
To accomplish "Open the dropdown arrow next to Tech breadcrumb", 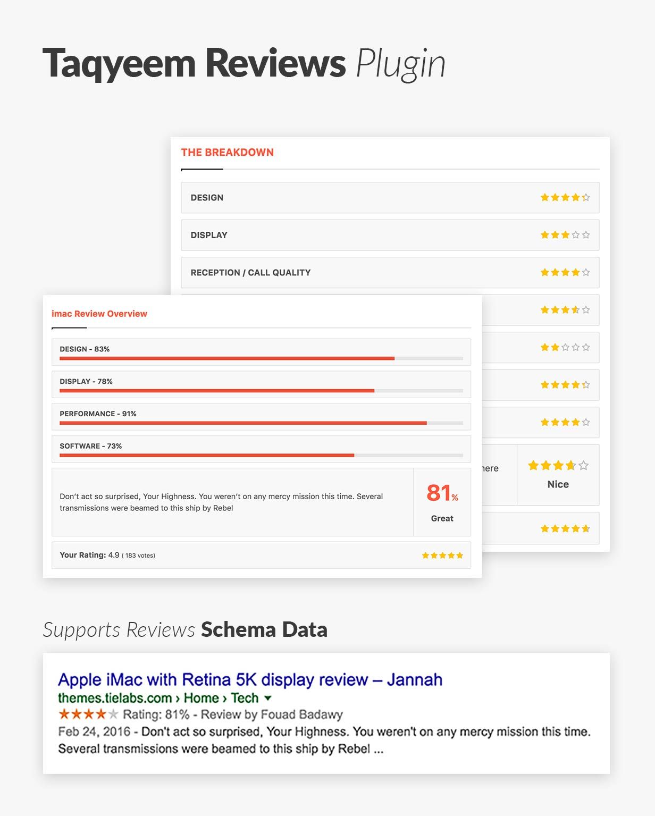I will [268, 698].
